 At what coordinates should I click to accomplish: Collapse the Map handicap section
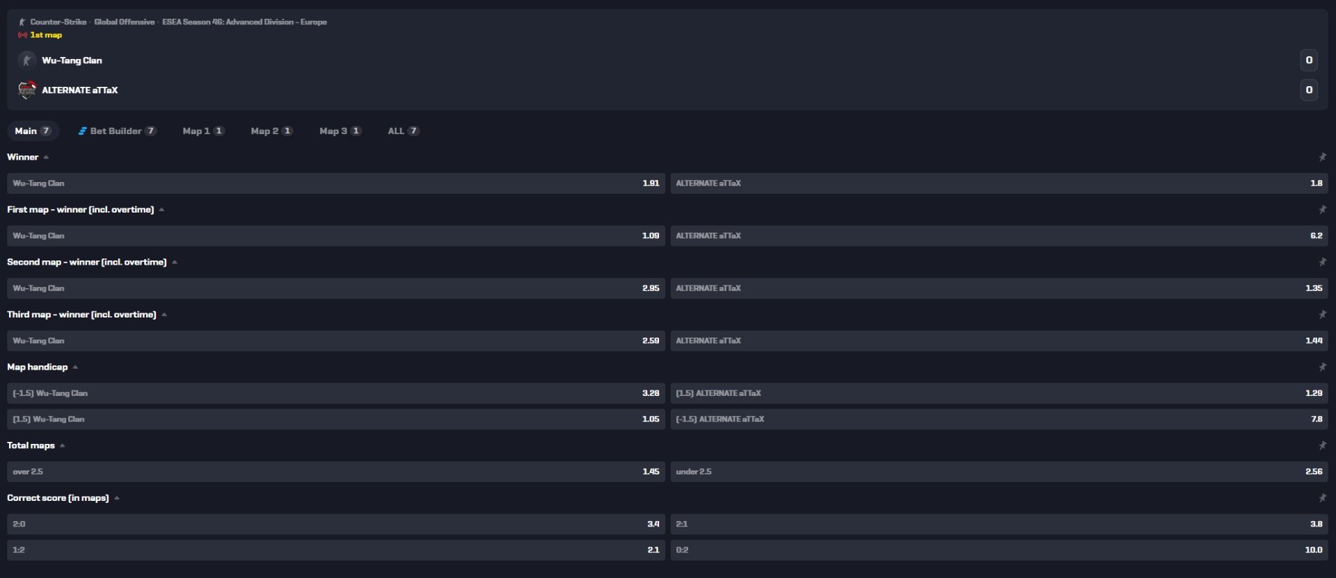click(x=75, y=368)
